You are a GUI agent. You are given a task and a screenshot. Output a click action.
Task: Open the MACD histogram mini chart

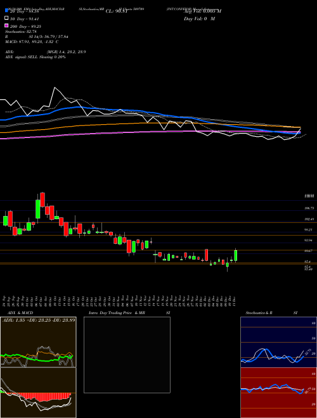tap(38, 393)
